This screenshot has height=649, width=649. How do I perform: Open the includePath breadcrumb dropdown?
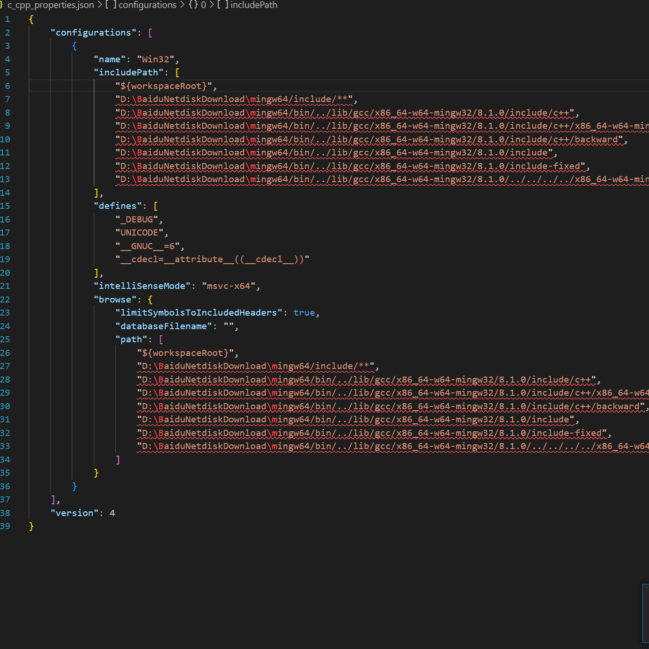[254, 5]
